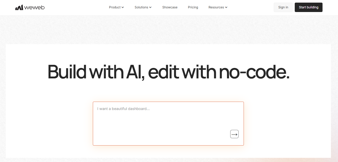Image resolution: width=338 pixels, height=162 pixels.
Task: Submit the prompt with the arrow button
Action: (x=234, y=134)
